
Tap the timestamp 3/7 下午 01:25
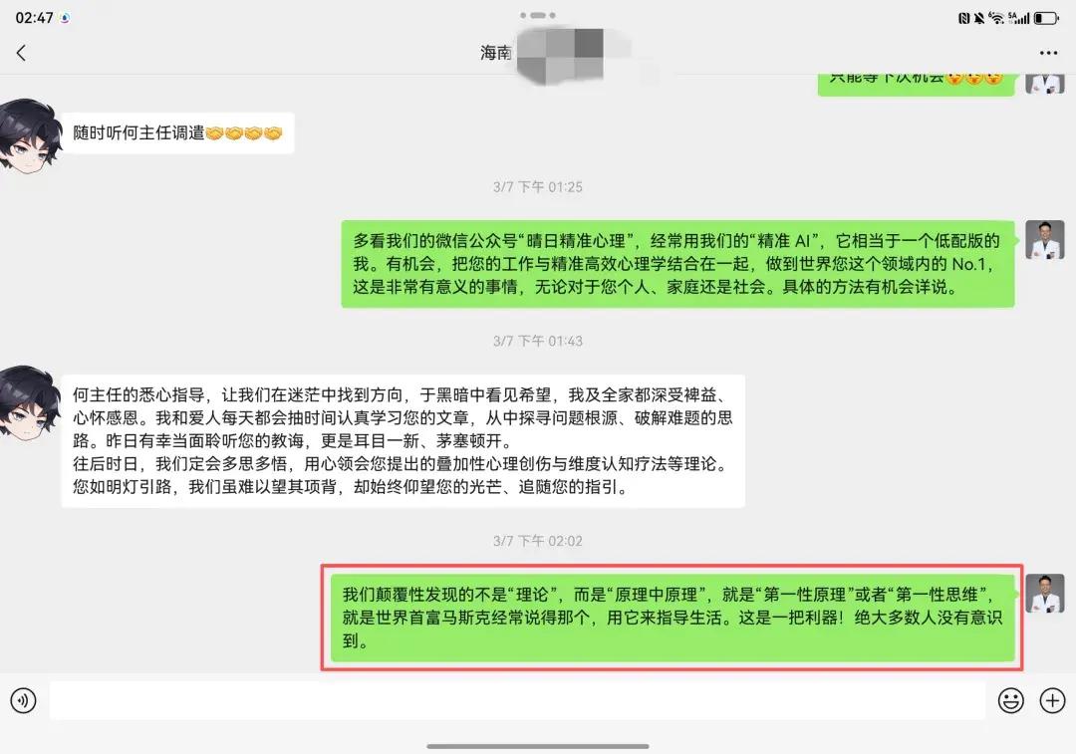(537, 187)
